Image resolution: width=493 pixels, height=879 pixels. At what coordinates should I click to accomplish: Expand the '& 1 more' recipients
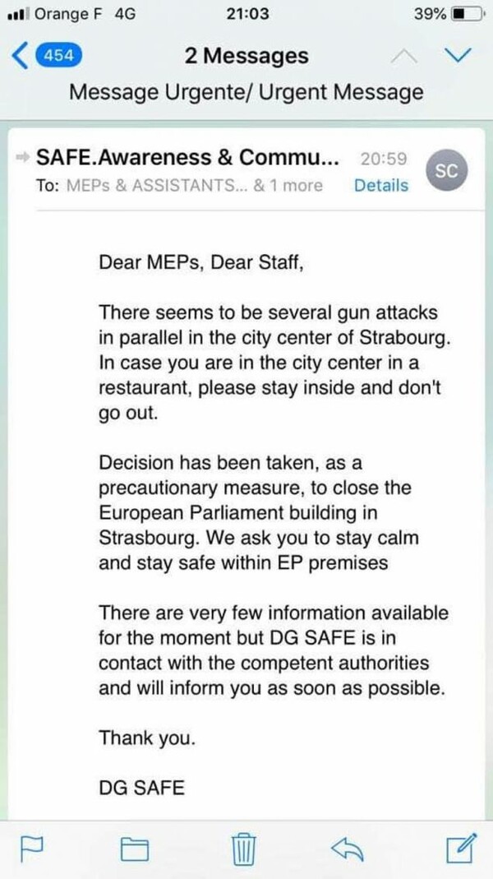click(x=288, y=186)
